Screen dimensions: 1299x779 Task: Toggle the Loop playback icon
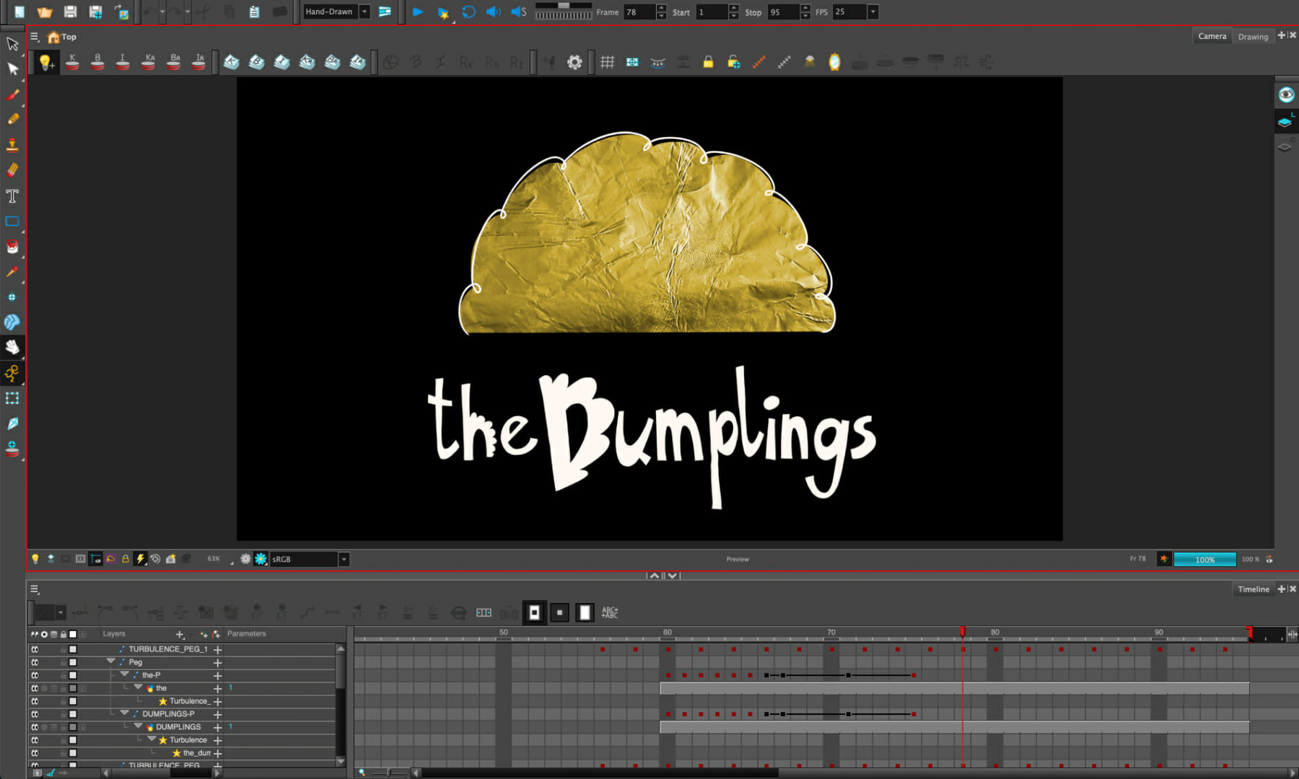(x=468, y=12)
